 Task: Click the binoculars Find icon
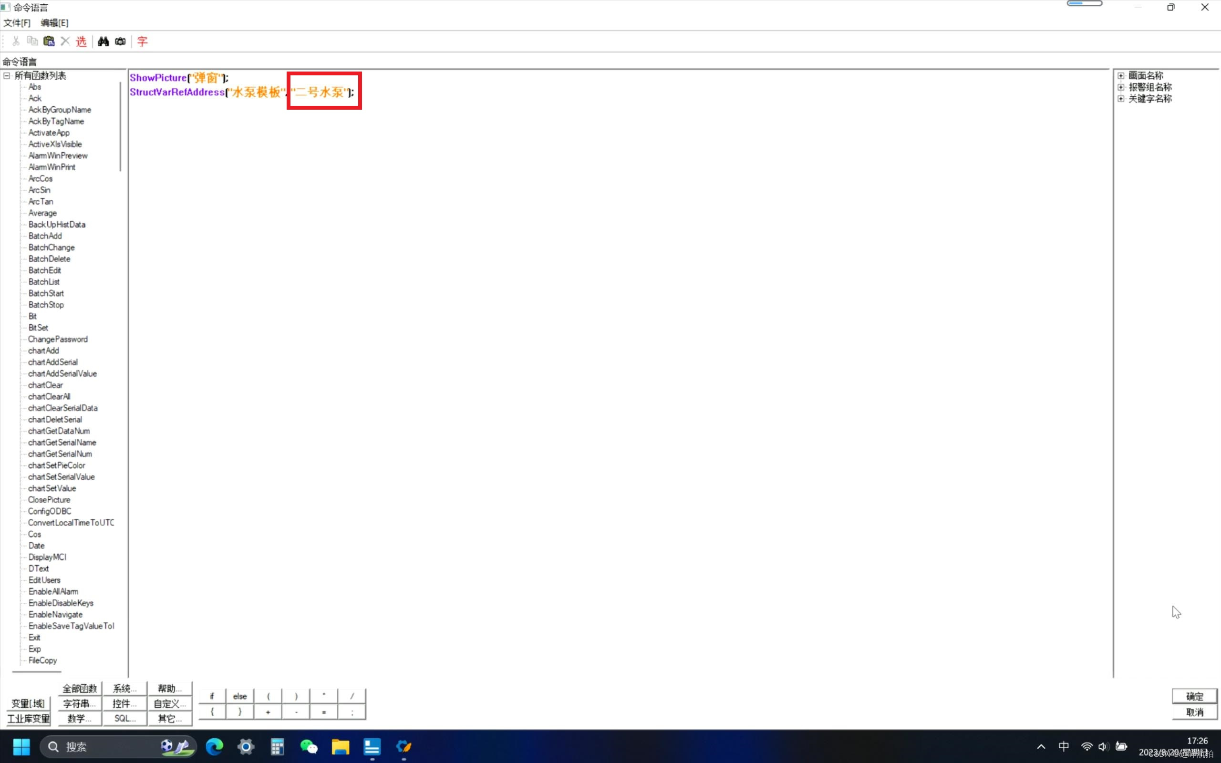[103, 41]
